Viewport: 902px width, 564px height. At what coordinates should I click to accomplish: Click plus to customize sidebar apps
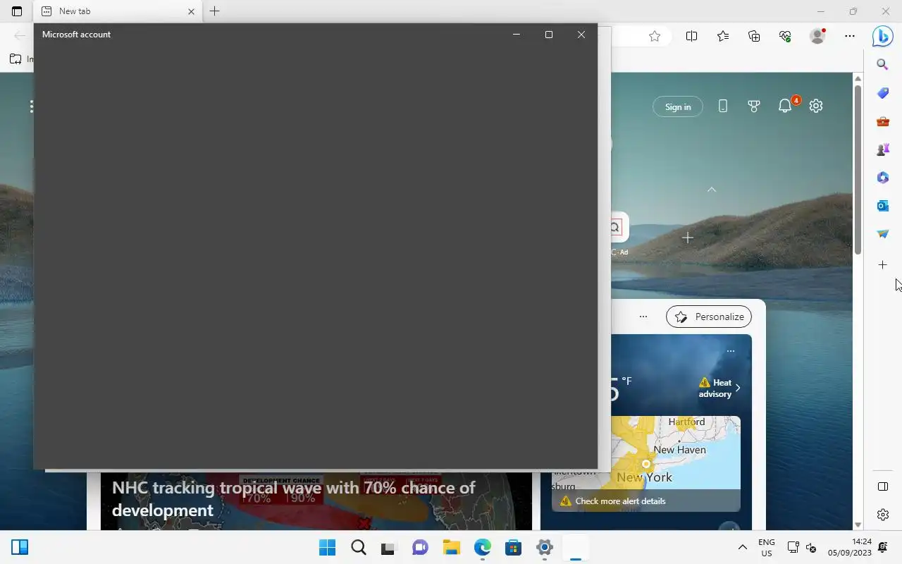pos(882,265)
